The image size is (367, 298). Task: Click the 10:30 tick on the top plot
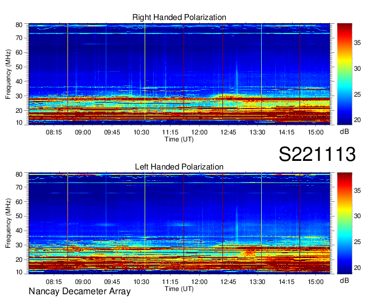pos(141,132)
